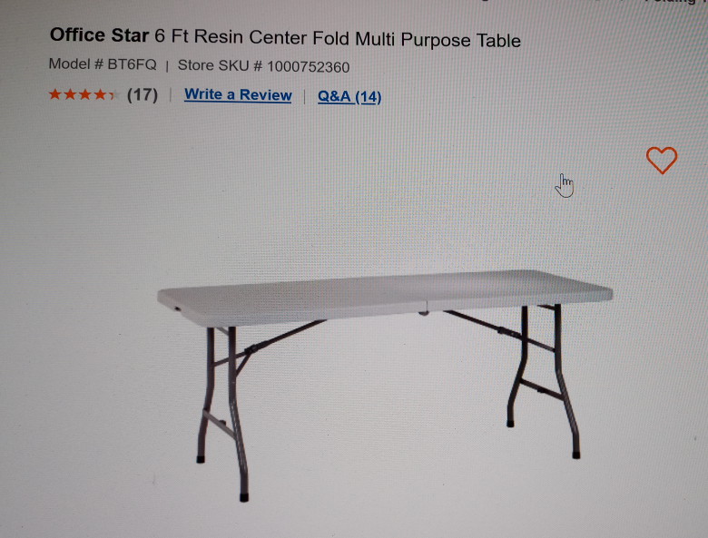Click the Store SKU # 1000752360 text
The image size is (708, 538).
point(264,66)
